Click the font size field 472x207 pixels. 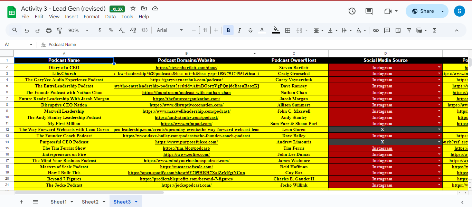point(205,30)
